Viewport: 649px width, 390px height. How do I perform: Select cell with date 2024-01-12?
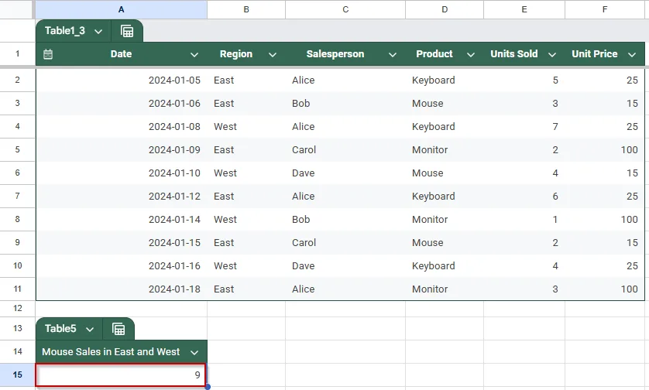coord(122,196)
